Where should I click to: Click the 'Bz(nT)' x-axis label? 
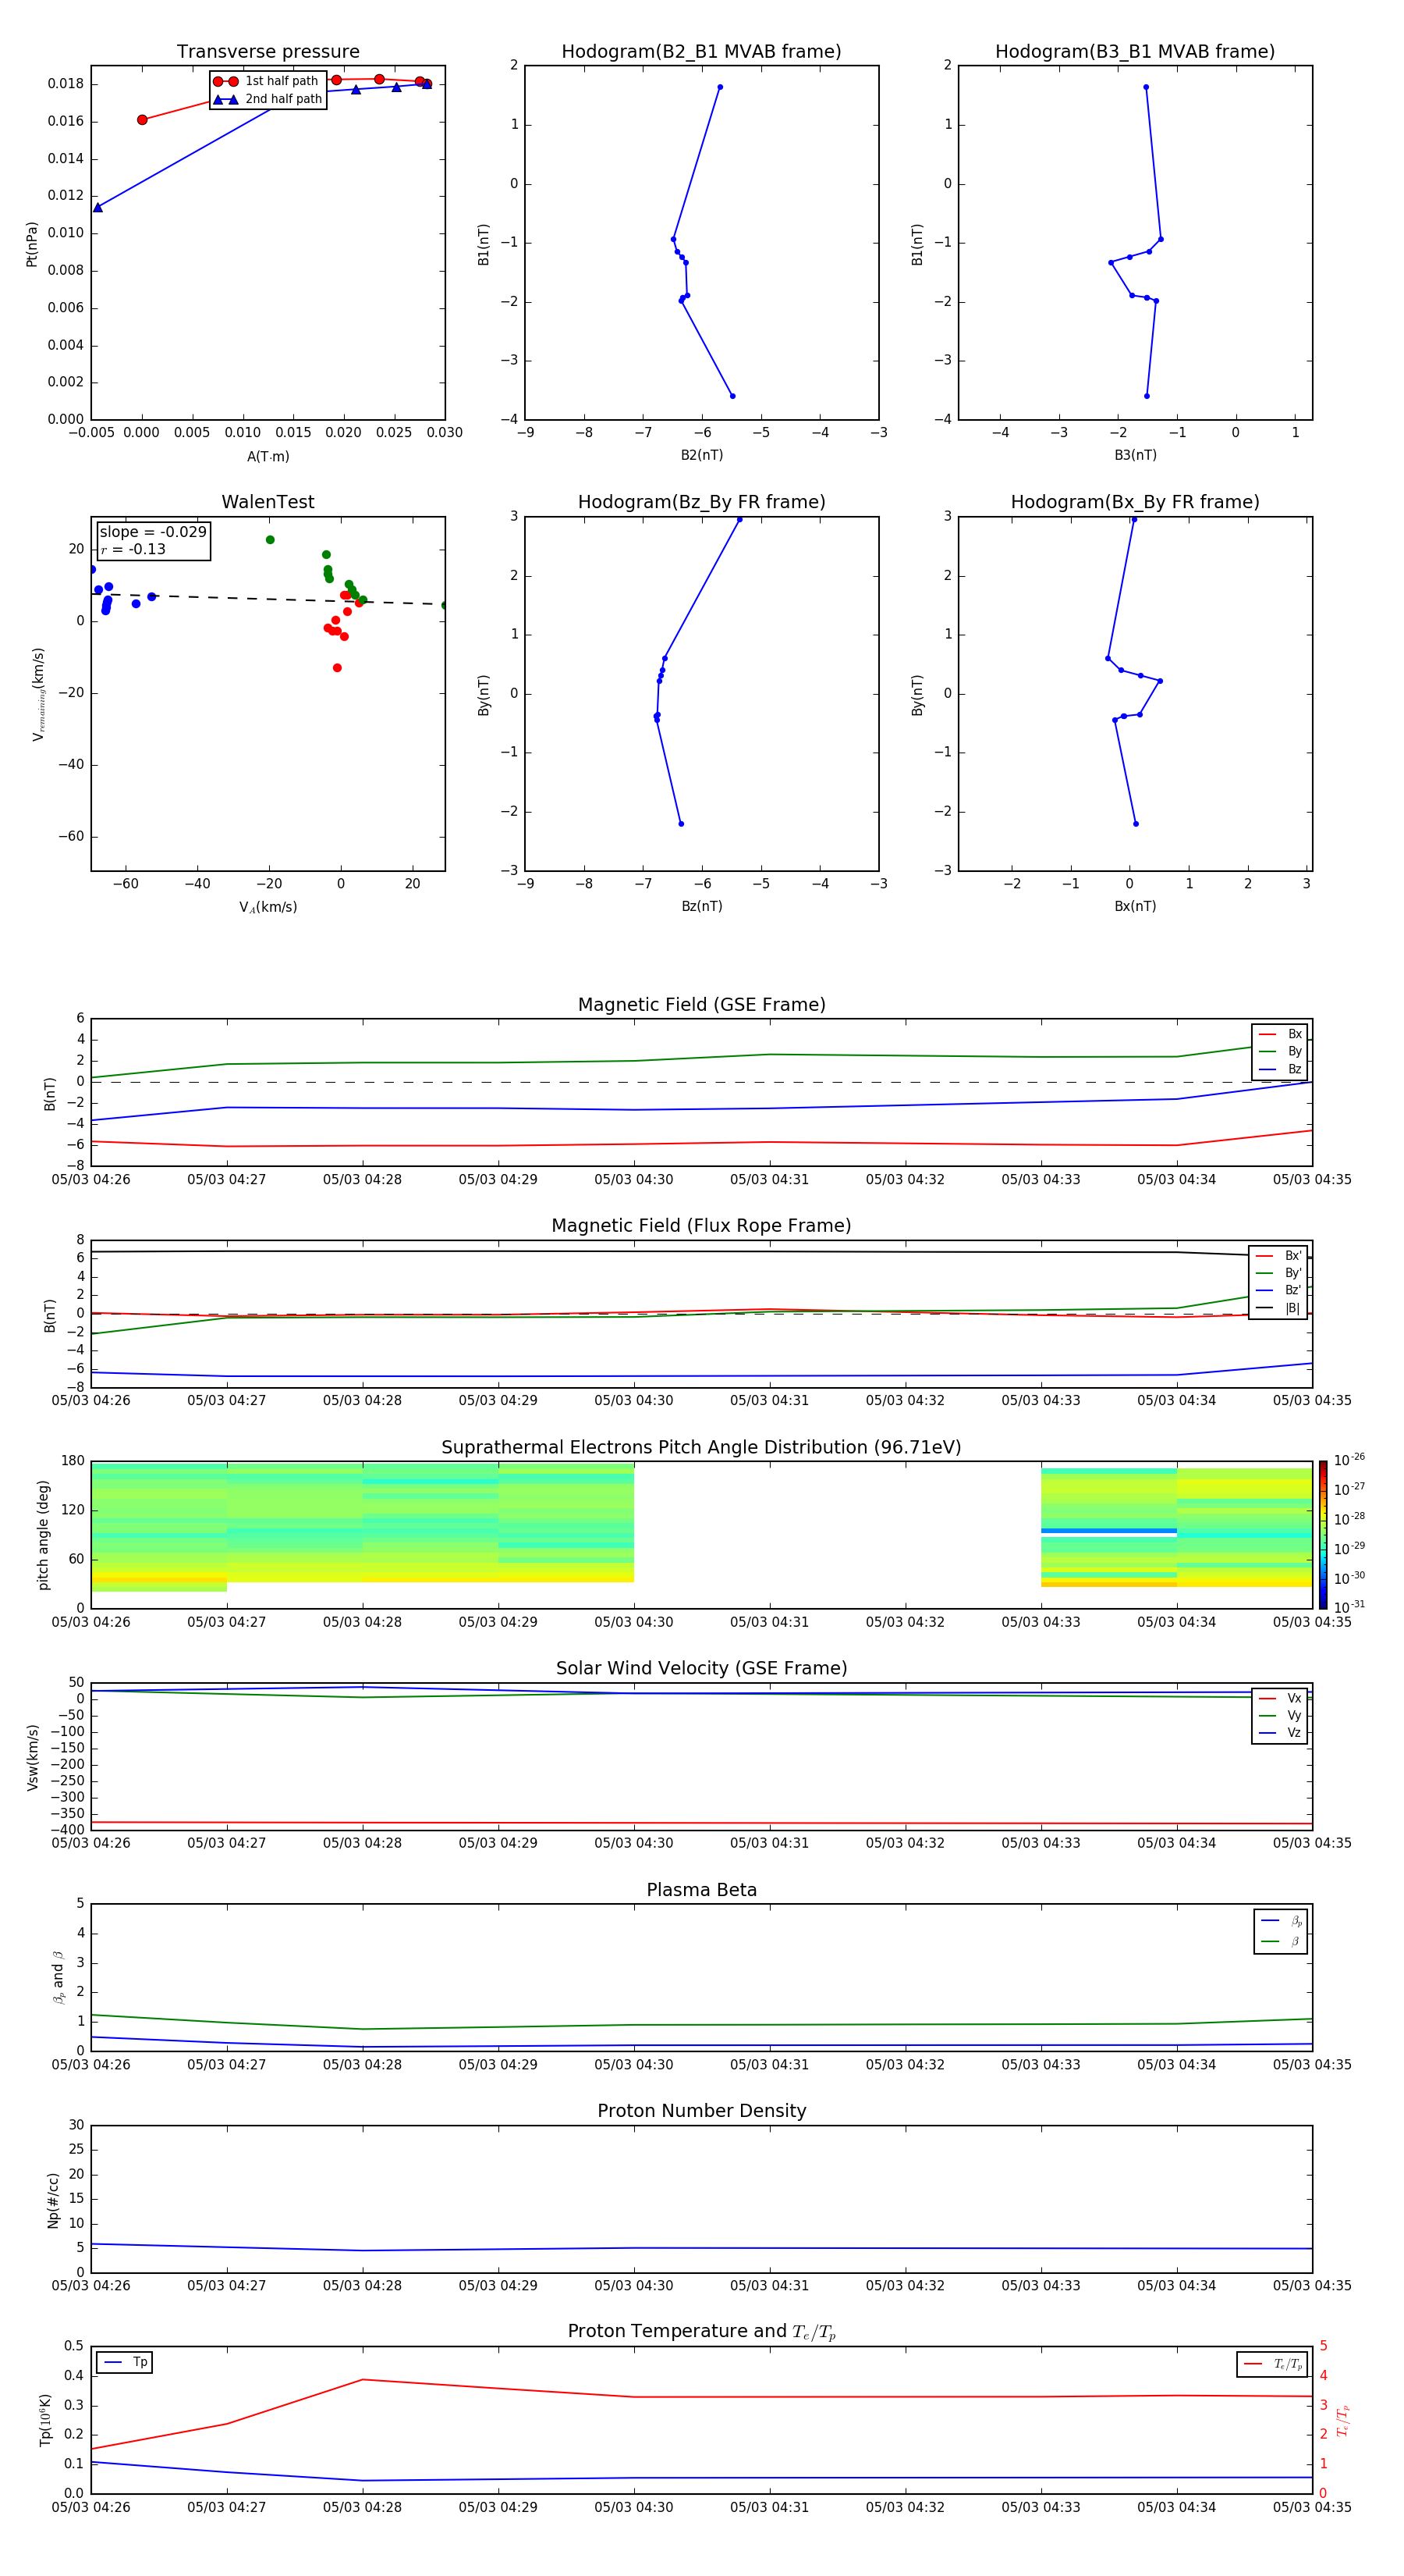(x=701, y=906)
